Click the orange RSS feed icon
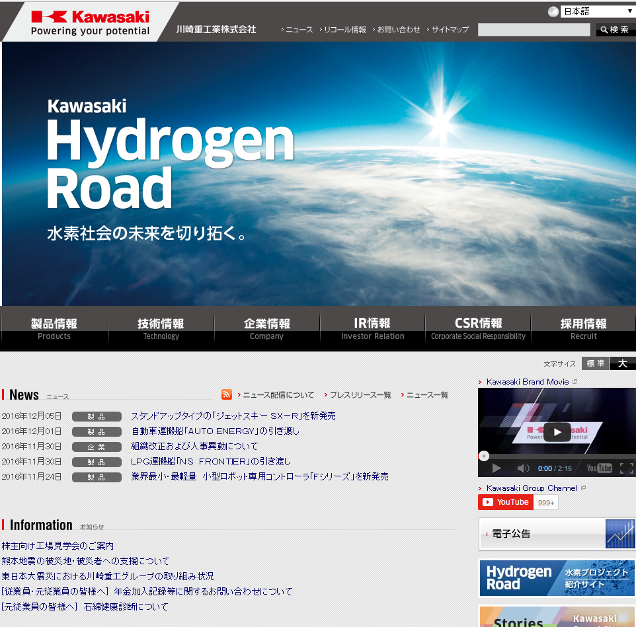The width and height of the screenshot is (636, 627). tap(227, 394)
